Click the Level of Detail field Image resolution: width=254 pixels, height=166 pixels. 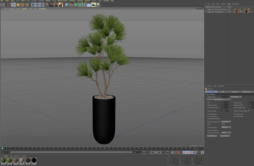[225, 111]
